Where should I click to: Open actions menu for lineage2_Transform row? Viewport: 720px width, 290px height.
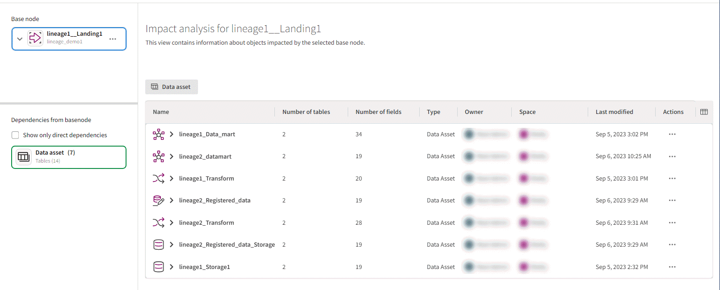click(672, 223)
